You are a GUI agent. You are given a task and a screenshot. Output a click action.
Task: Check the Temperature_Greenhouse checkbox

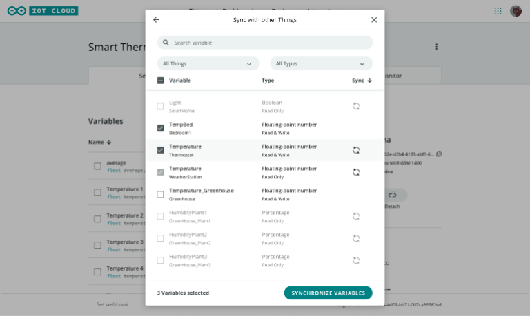pos(161,194)
